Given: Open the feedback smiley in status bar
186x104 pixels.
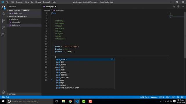Looking at the screenshot, I should (x=178, y=97).
